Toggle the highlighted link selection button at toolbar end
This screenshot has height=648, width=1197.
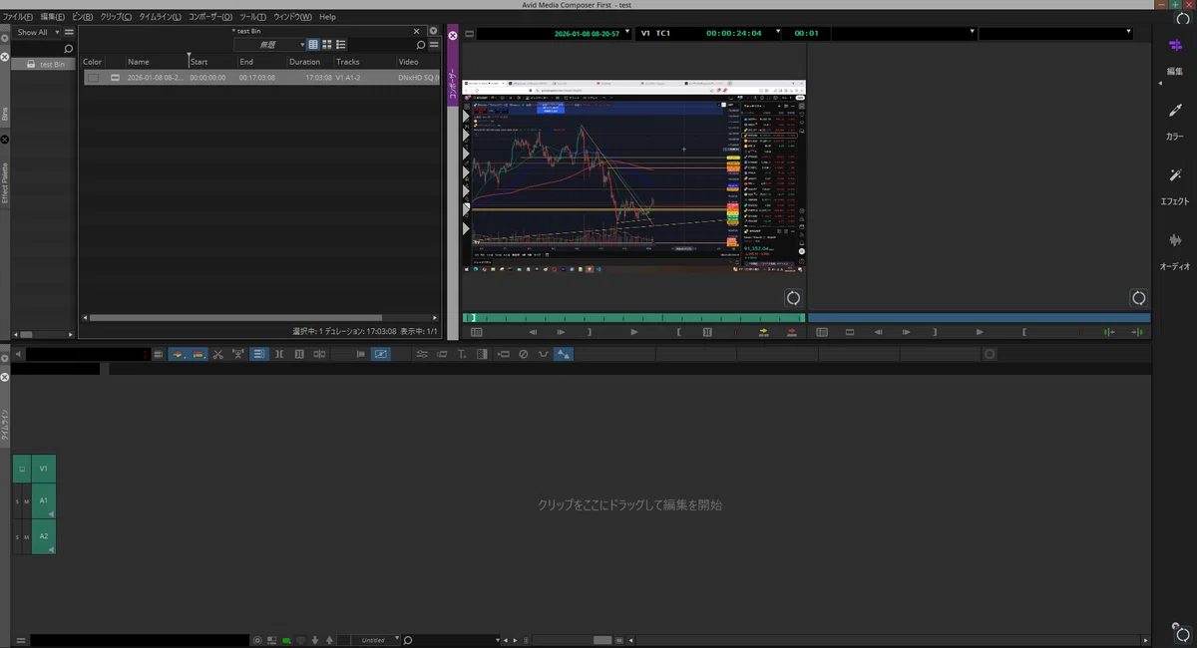pyautogui.click(x=564, y=354)
